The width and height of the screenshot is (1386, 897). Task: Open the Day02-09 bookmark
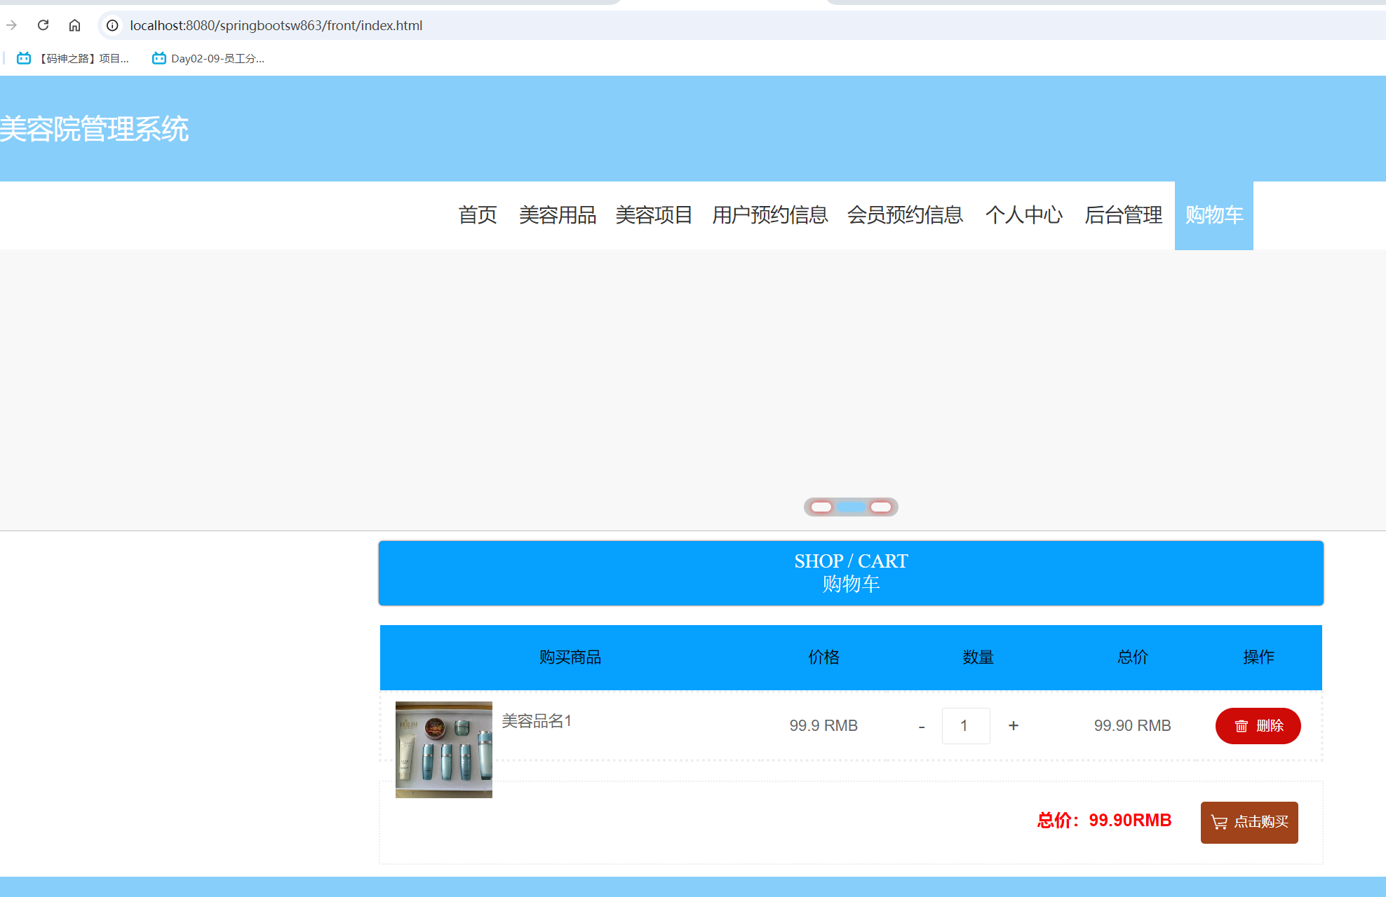[208, 58]
